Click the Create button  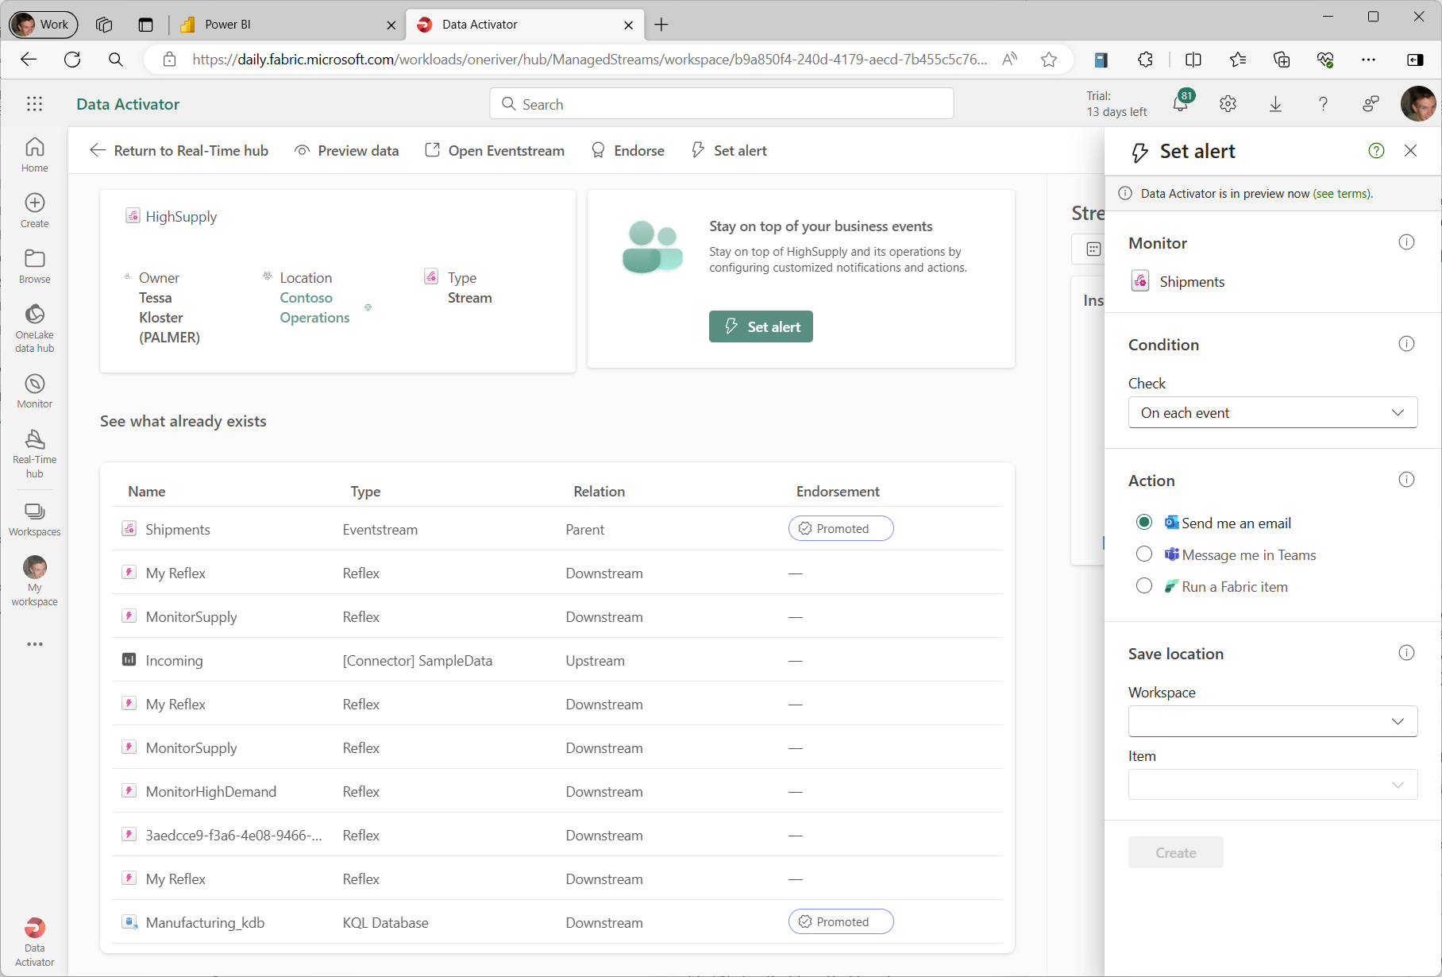1176,852
